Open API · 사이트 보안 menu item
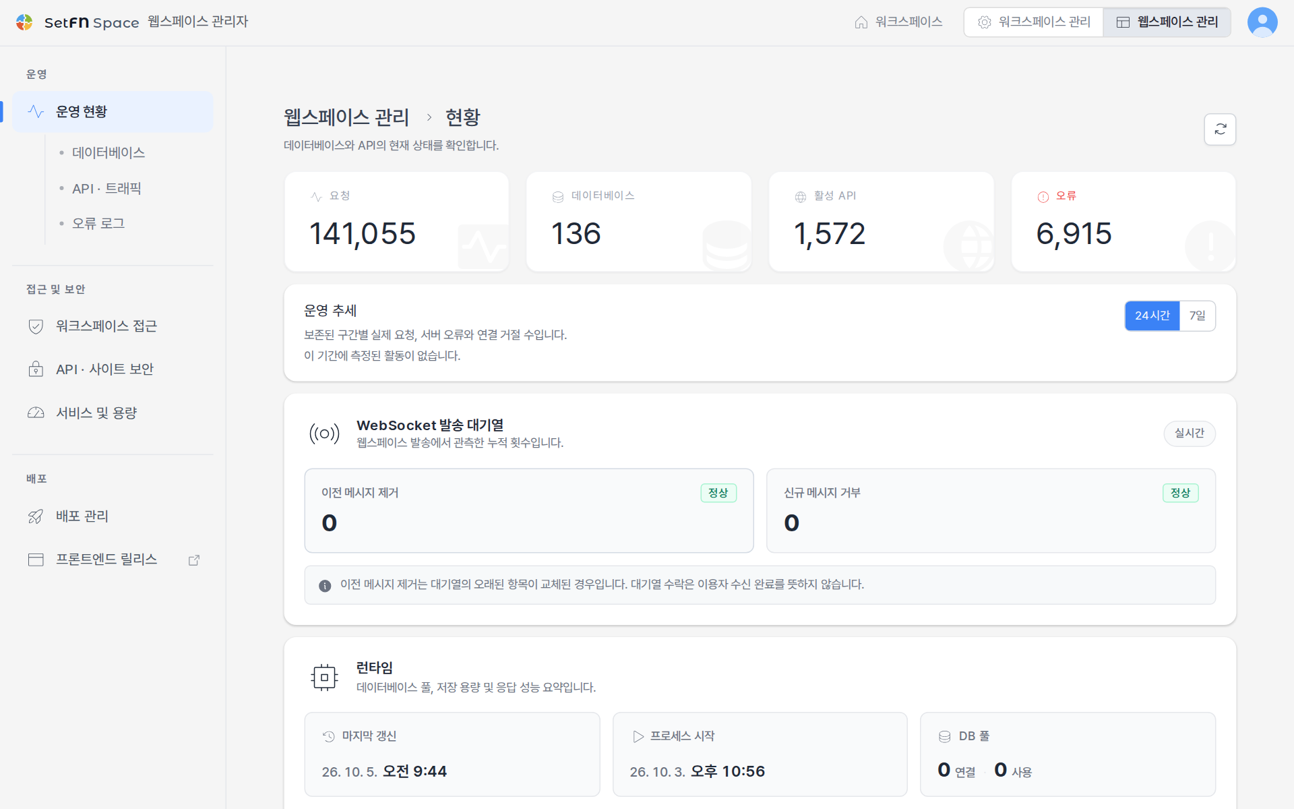The width and height of the screenshot is (1294, 809). click(113, 369)
